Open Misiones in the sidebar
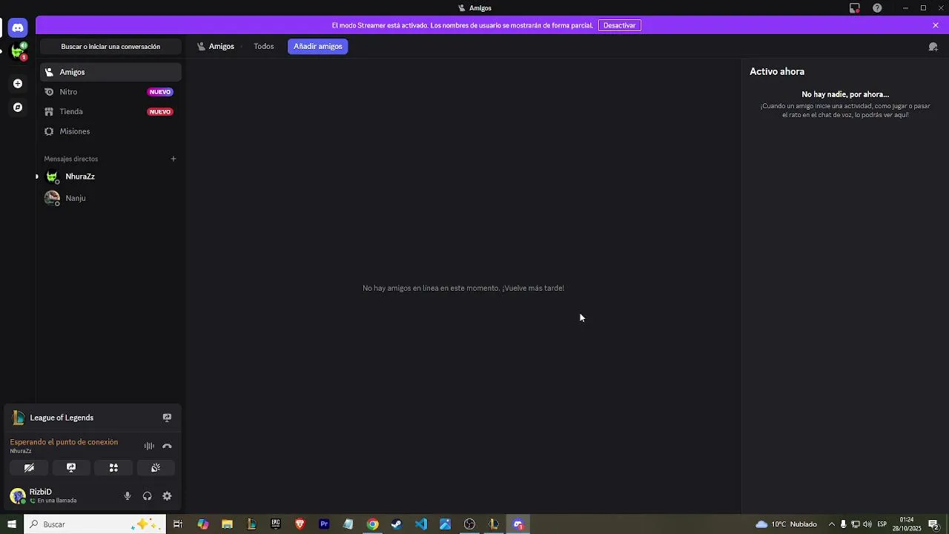Image resolution: width=949 pixels, height=534 pixels. coord(110,131)
